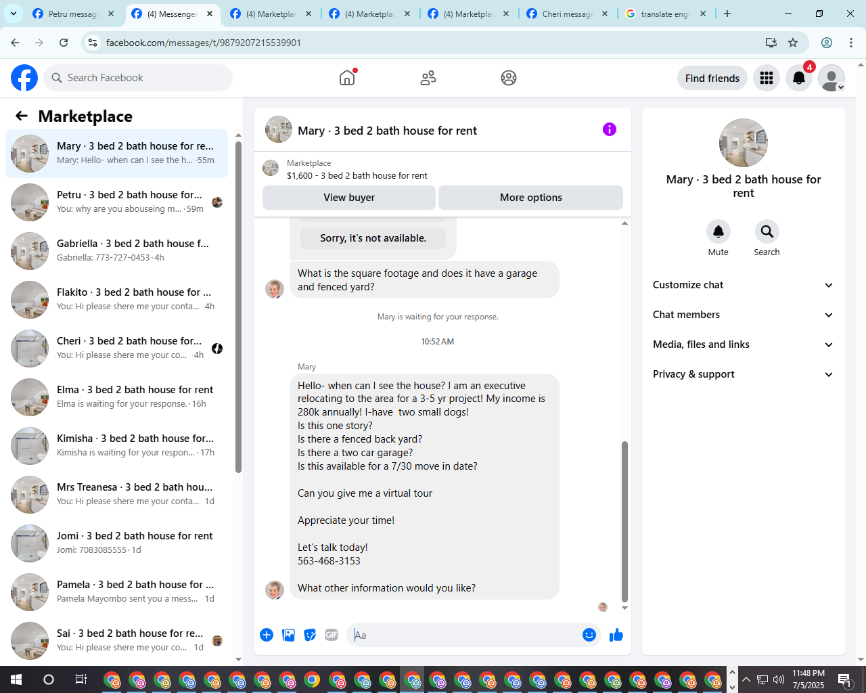Expand Chat members section
This screenshot has width=866, height=693.
click(743, 315)
